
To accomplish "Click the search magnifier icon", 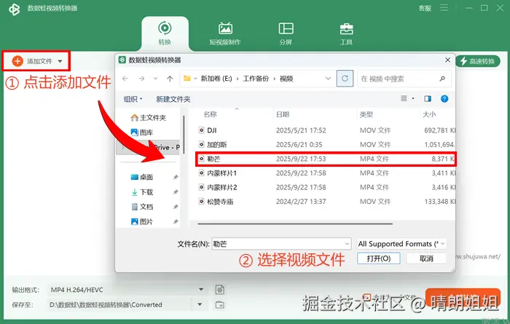I will tap(442, 79).
